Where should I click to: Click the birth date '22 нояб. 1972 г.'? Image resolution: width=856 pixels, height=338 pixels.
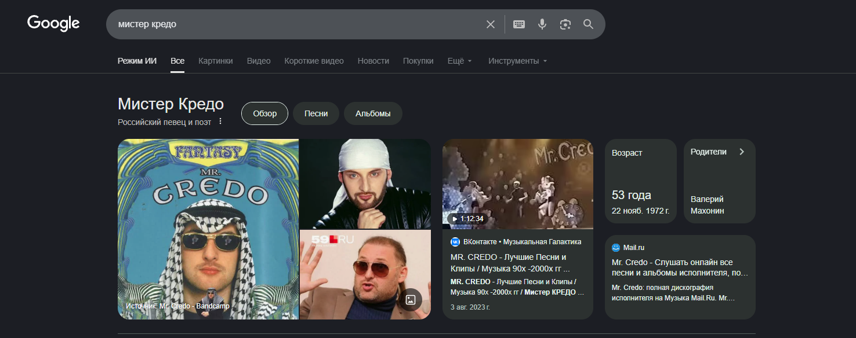coord(641,211)
